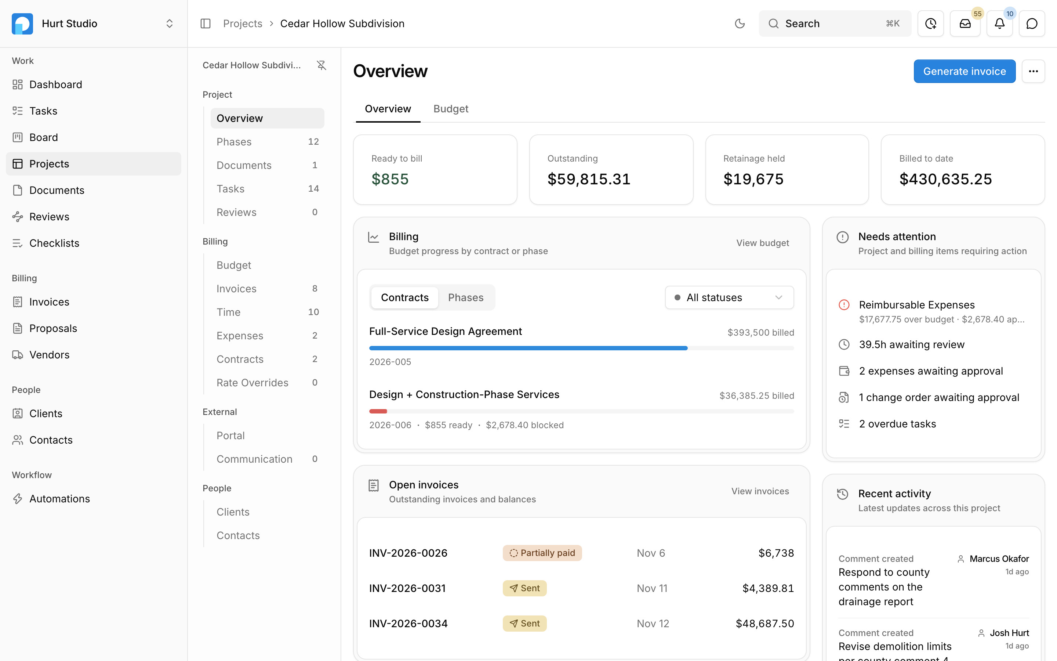Viewport: 1057px width, 661px height.
Task: Switch to the Budget tab
Action: (x=451, y=109)
